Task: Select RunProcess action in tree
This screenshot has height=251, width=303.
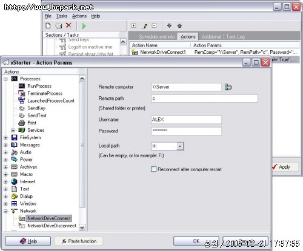Action: tap(39, 86)
